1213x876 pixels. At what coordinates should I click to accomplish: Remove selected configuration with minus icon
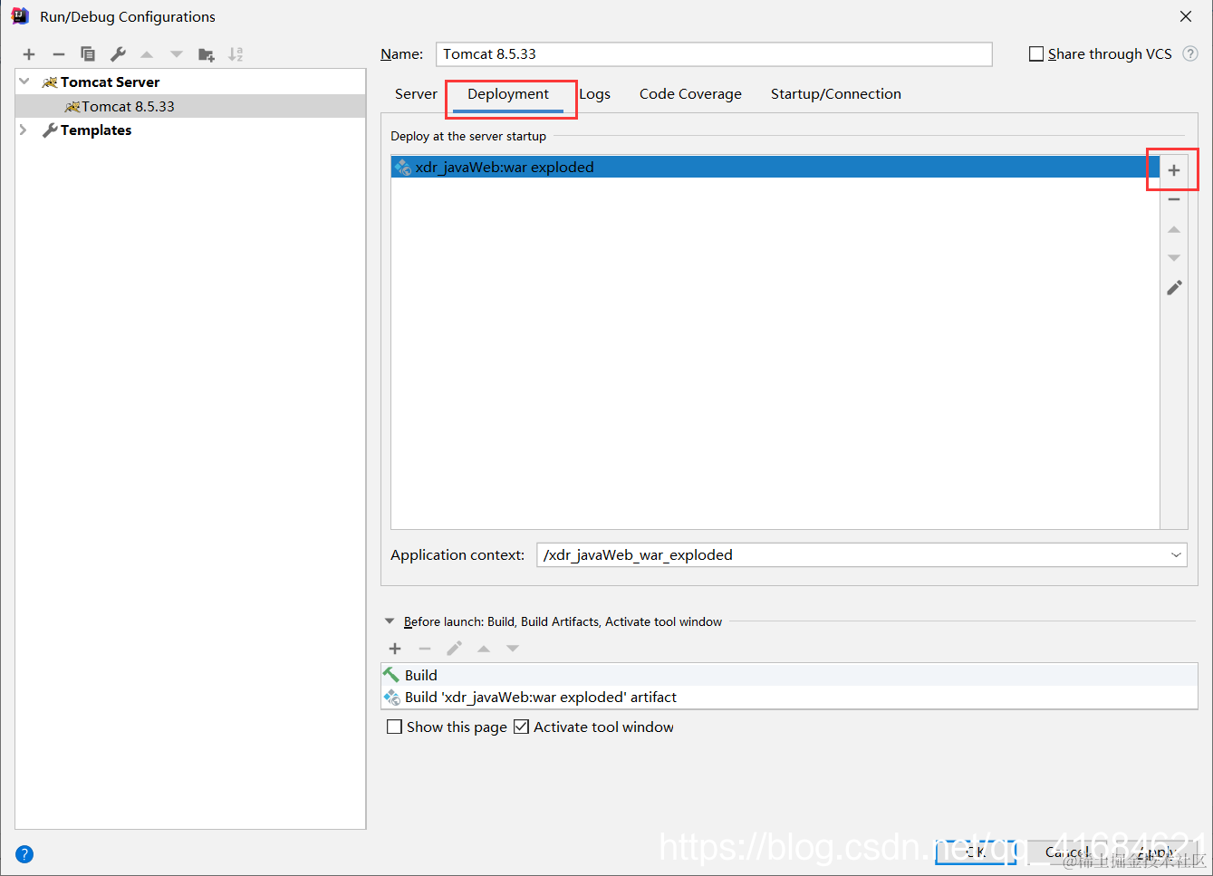click(x=59, y=54)
